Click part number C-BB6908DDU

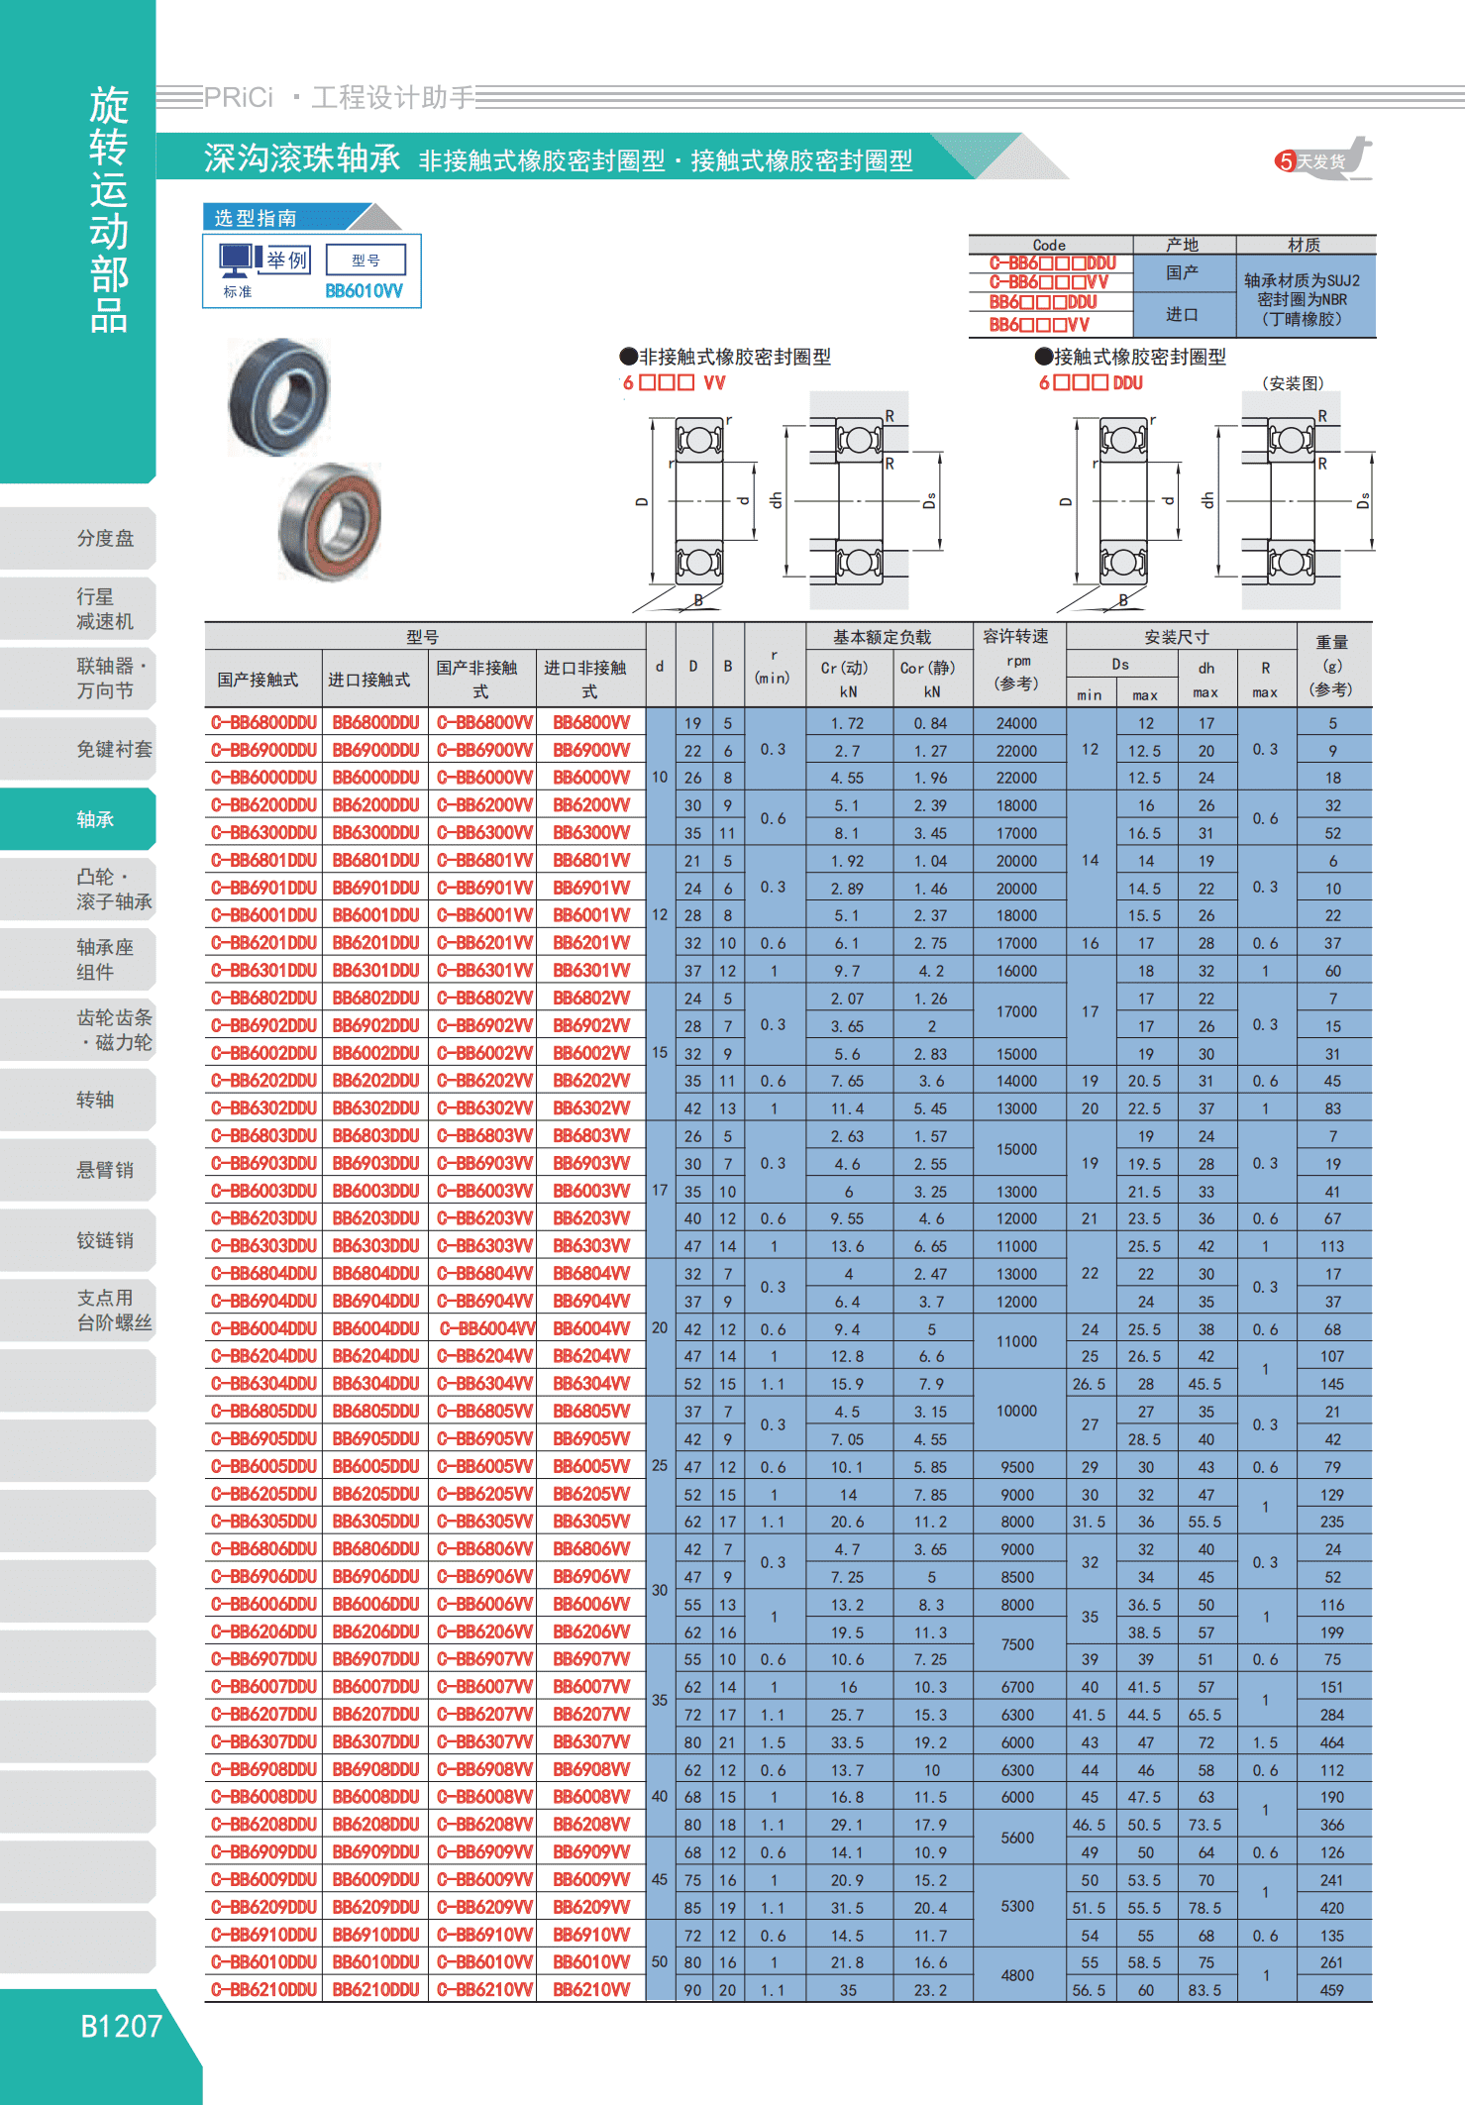(x=263, y=1769)
